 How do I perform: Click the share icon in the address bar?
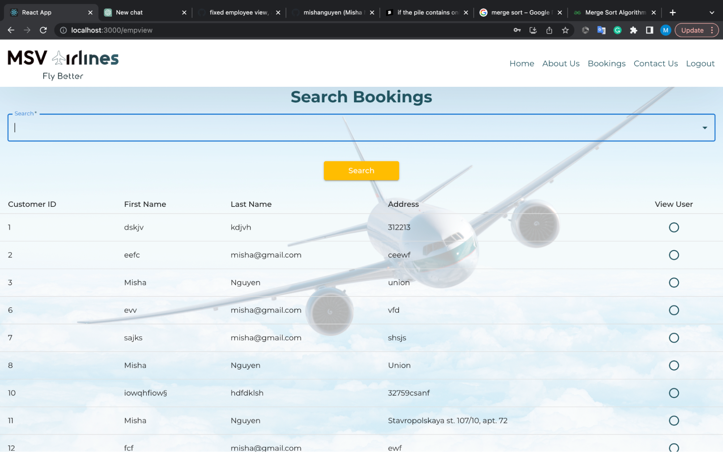pos(549,30)
